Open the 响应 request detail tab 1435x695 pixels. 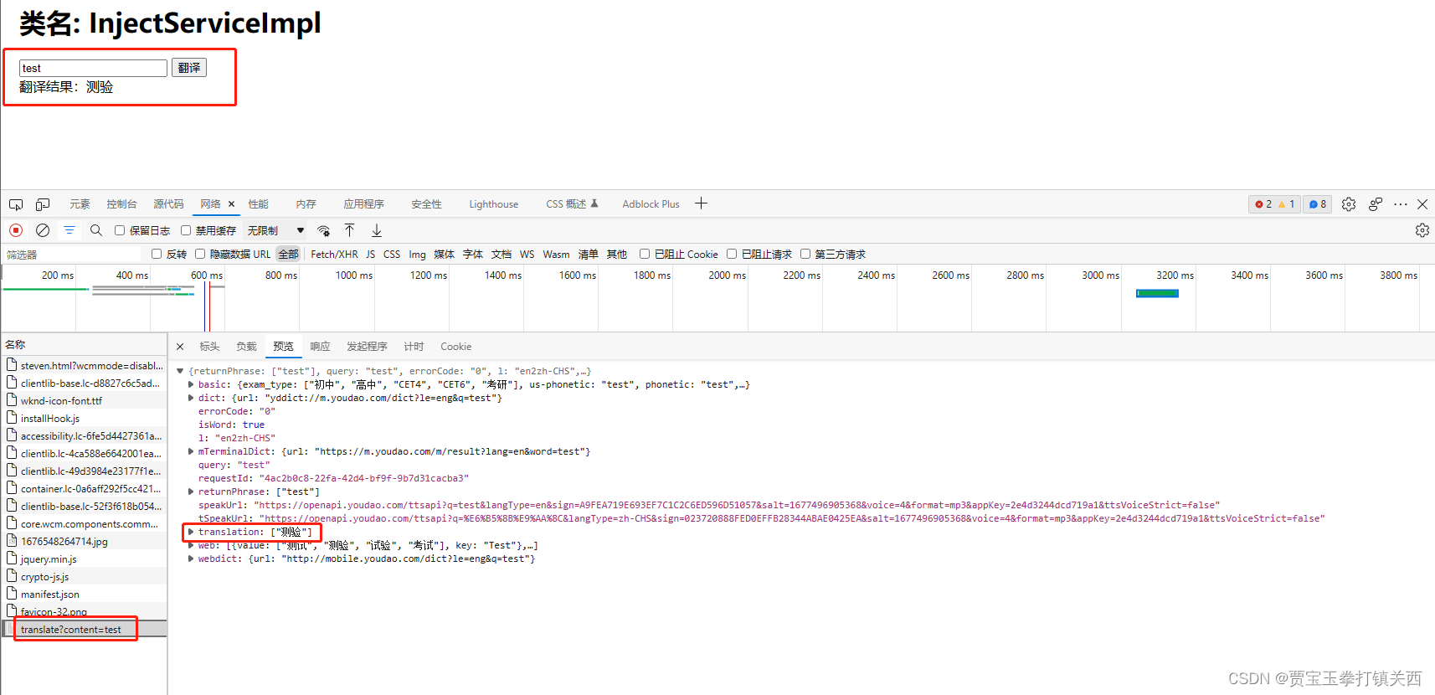320,347
